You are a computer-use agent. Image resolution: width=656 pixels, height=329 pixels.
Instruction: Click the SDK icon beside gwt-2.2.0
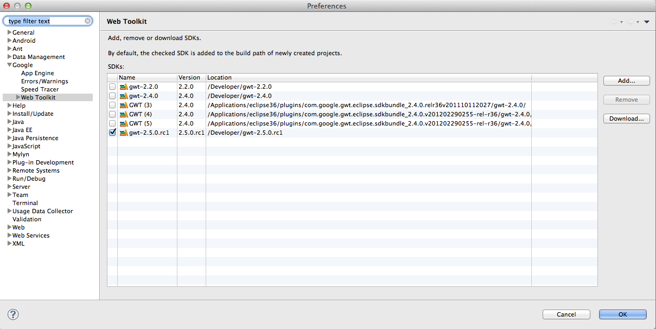click(123, 87)
